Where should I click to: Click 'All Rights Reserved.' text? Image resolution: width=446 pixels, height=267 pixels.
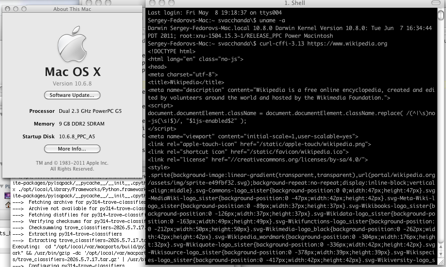pos(72,169)
